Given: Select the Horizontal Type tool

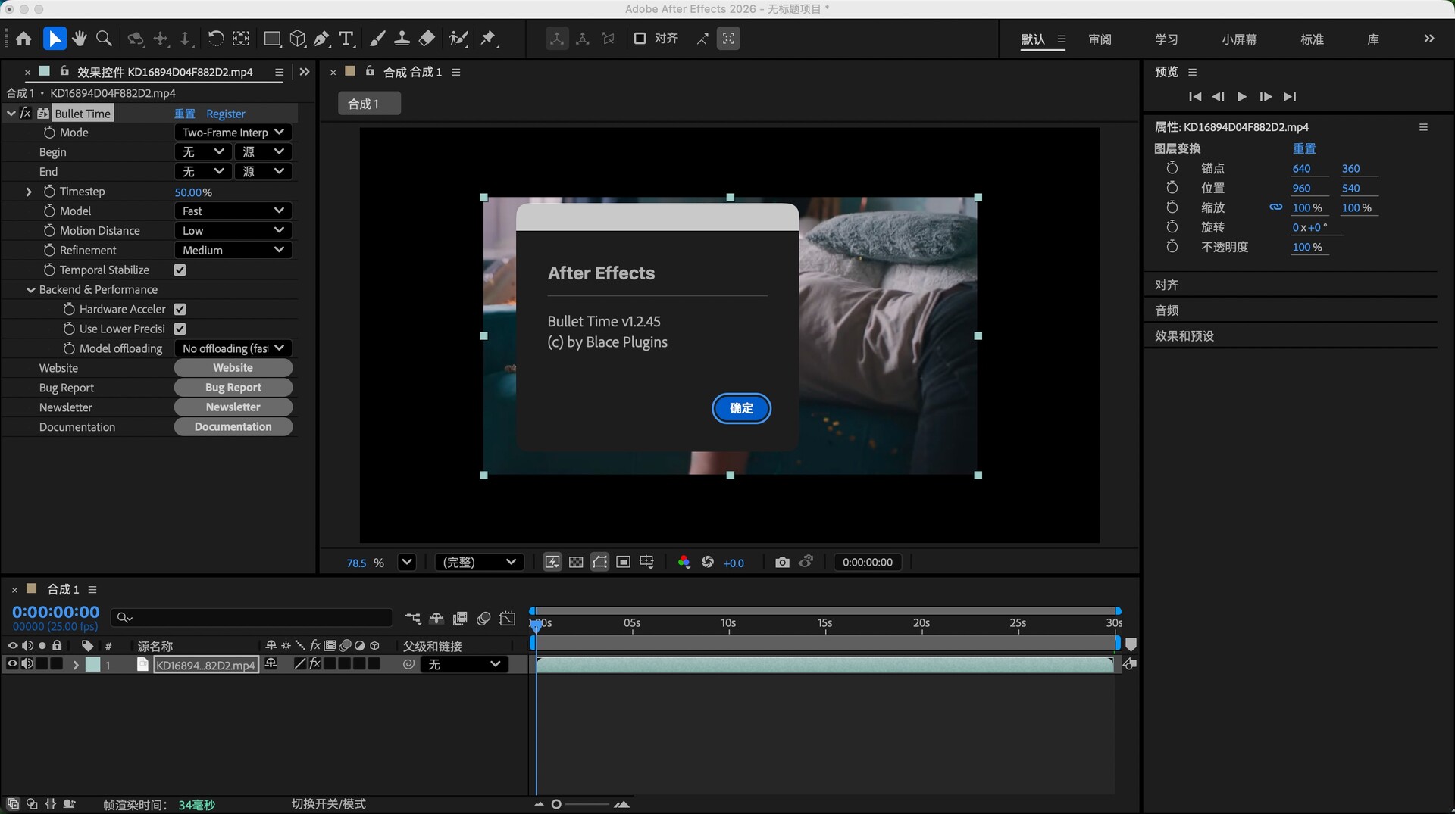Looking at the screenshot, I should tap(346, 39).
